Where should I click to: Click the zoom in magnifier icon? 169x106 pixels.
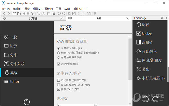38,13
